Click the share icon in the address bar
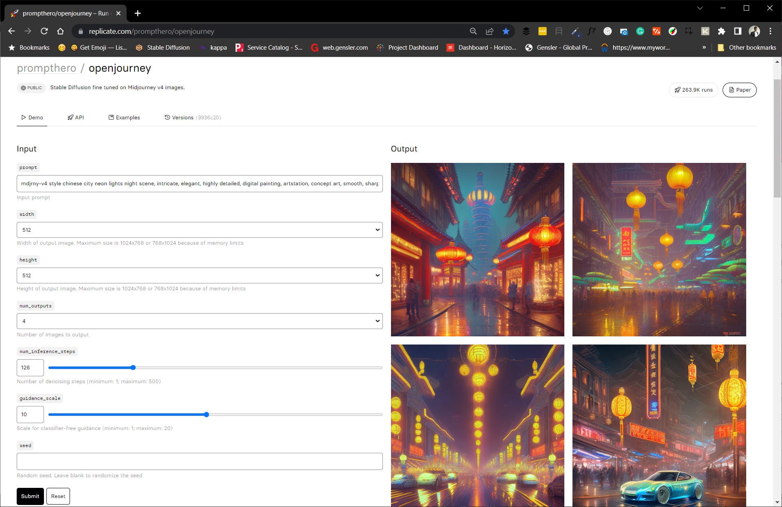The image size is (782, 507). click(489, 31)
